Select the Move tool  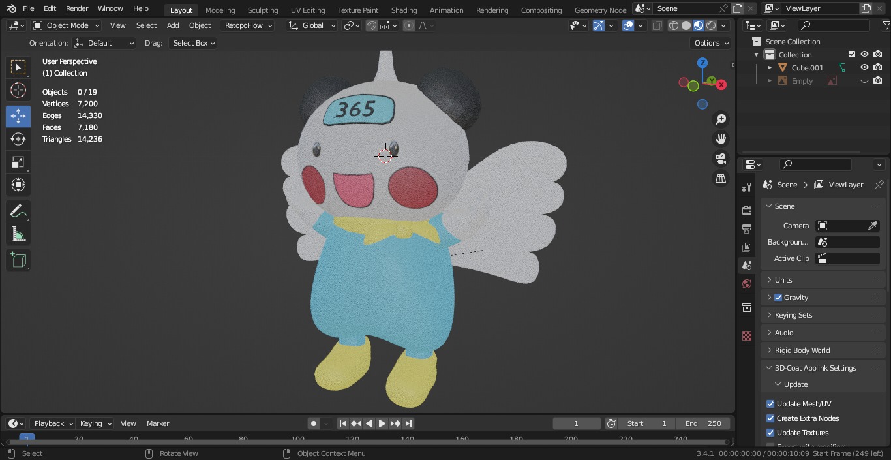(x=18, y=116)
